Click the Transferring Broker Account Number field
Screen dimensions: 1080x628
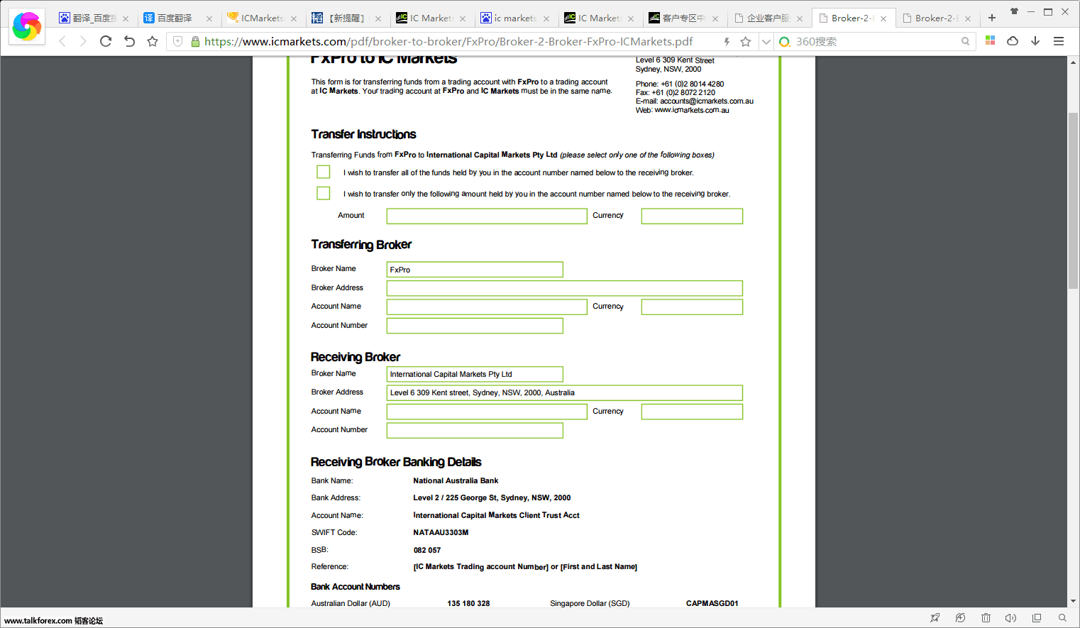[475, 326]
